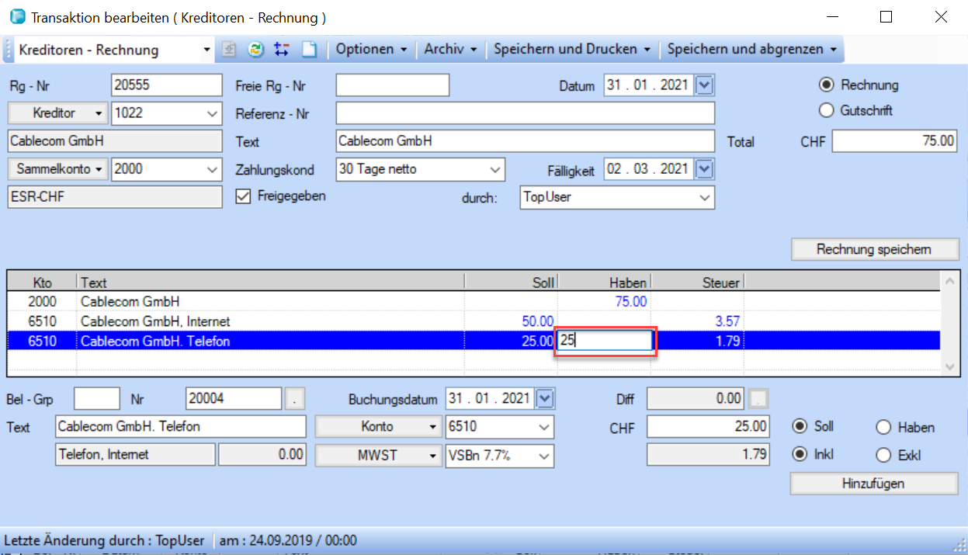The width and height of the screenshot is (968, 555).
Task: Click the blue arrows split-posting toolbar icon
Action: [282, 50]
